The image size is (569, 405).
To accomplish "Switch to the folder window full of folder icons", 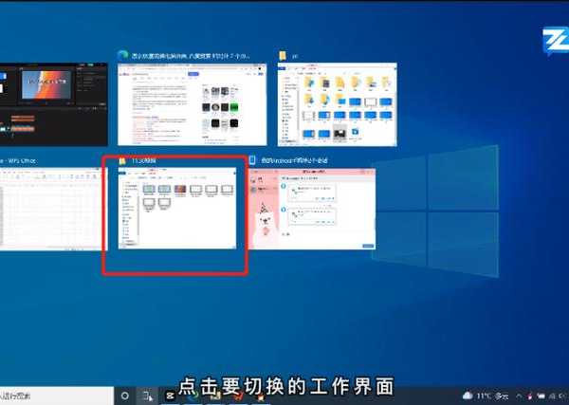I will click(337, 104).
